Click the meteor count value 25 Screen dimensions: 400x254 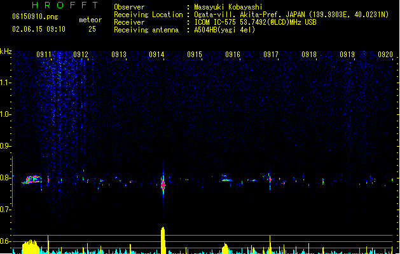point(92,29)
